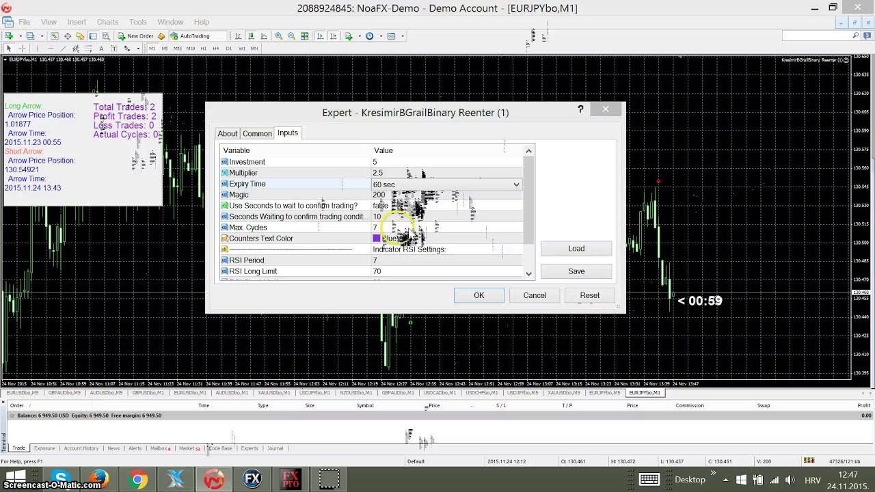This screenshot has width=875, height=492.
Task: Open the Experts terminal tab
Action: point(250,448)
